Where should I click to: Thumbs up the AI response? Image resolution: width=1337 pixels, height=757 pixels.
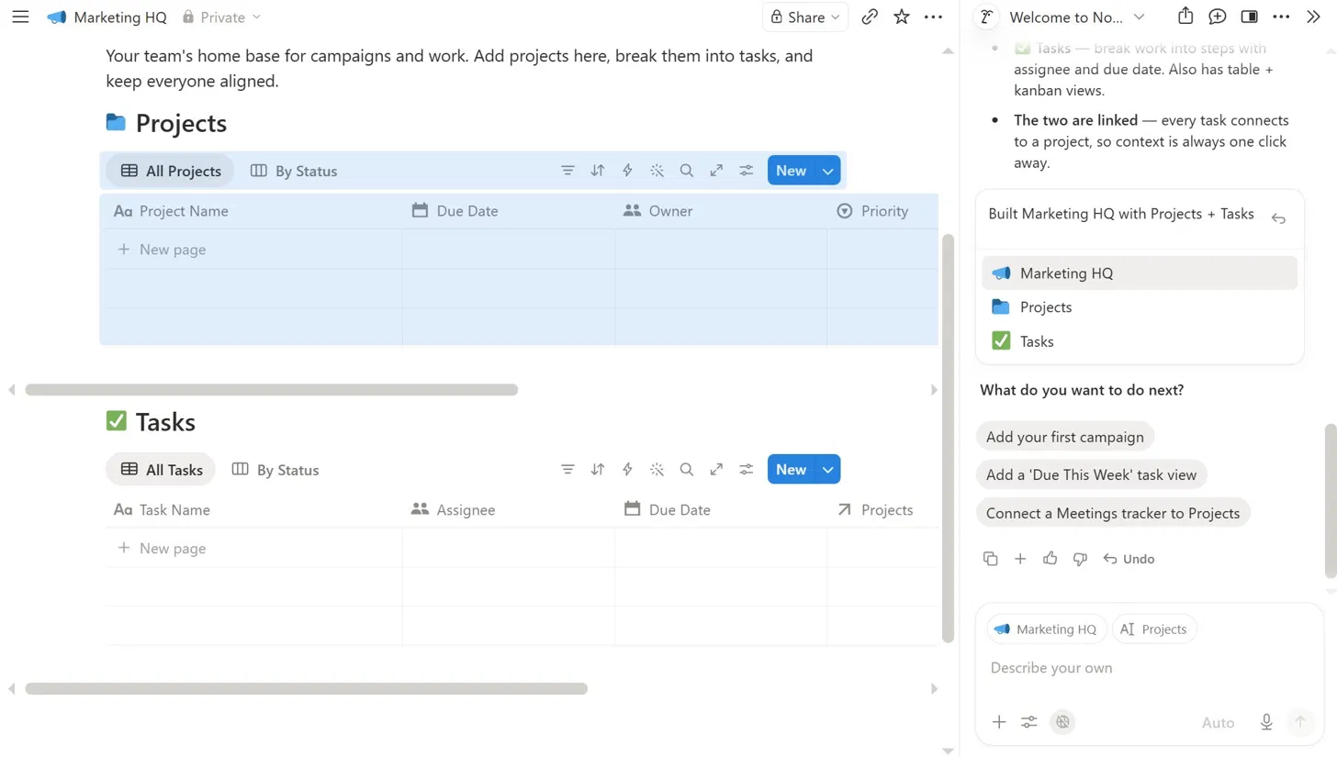click(x=1050, y=559)
